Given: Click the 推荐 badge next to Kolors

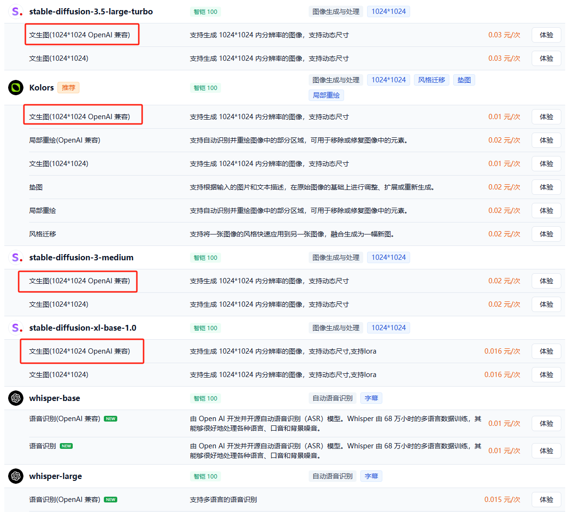Looking at the screenshot, I should [68, 88].
